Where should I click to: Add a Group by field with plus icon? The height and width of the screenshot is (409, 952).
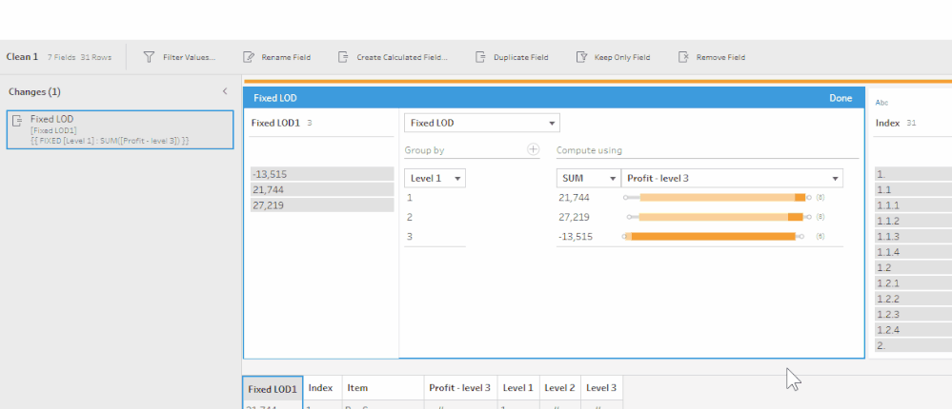point(533,149)
